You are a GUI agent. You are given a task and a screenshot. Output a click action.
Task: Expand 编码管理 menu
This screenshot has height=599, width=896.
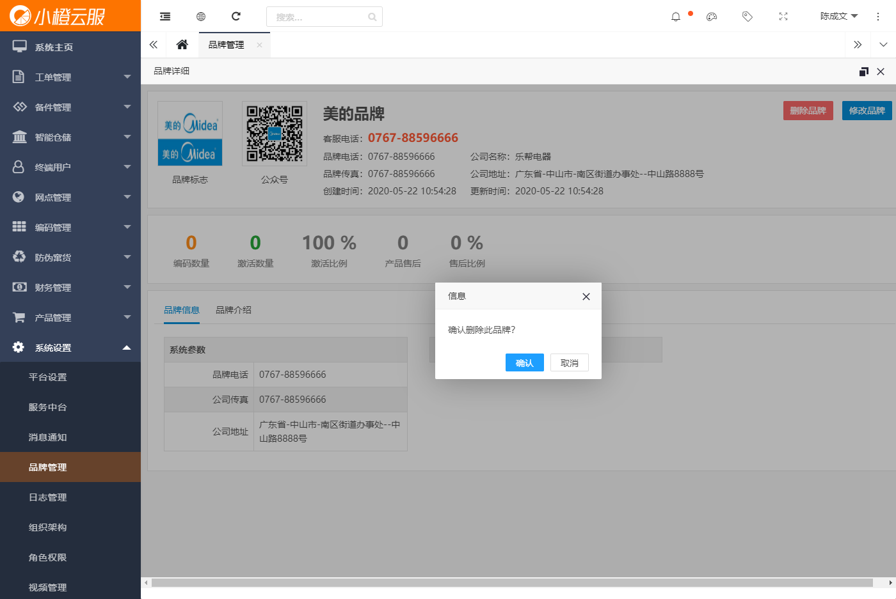70,228
